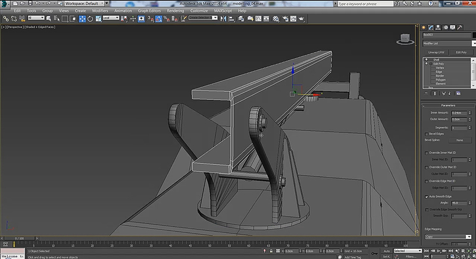The image size is (476, 259).
Task: Expand the Edge Mapping Copy dropdown
Action: pyautogui.click(x=448, y=236)
